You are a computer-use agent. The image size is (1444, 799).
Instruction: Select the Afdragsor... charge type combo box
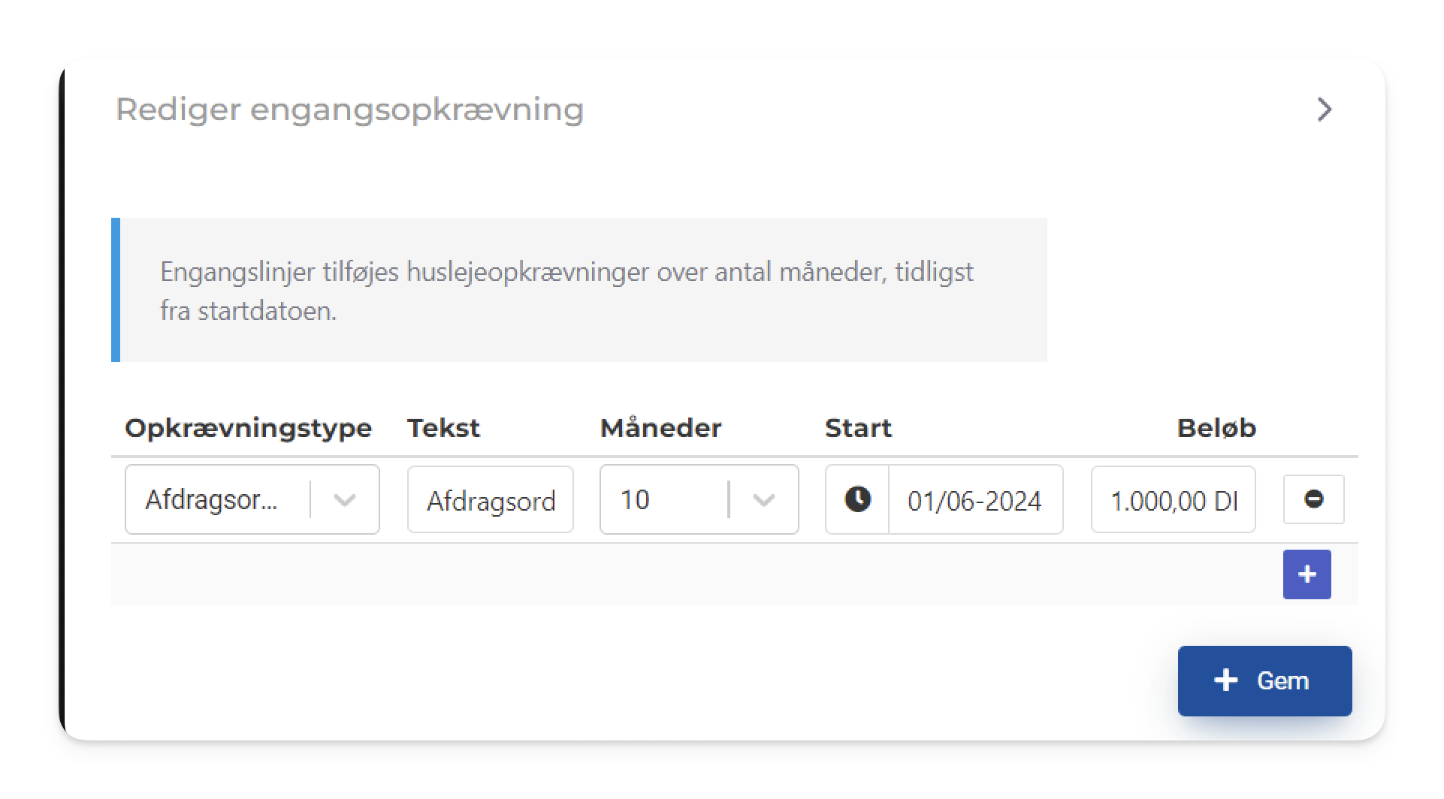tap(252, 499)
